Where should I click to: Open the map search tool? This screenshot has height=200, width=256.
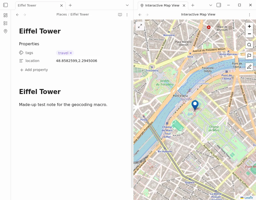coord(249,45)
